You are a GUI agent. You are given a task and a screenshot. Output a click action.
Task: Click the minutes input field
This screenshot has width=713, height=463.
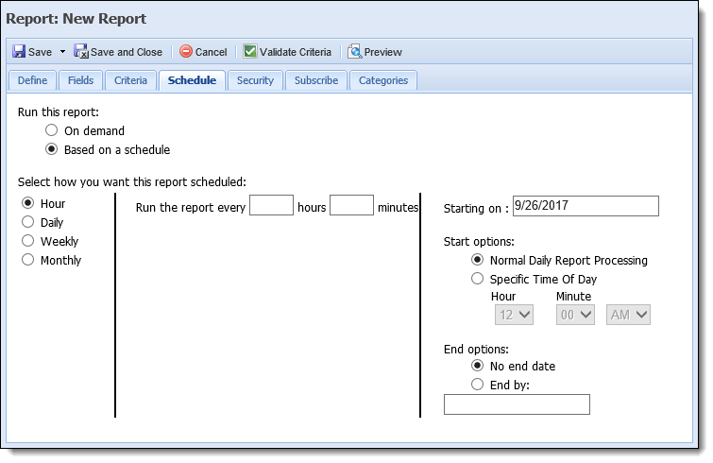(351, 205)
